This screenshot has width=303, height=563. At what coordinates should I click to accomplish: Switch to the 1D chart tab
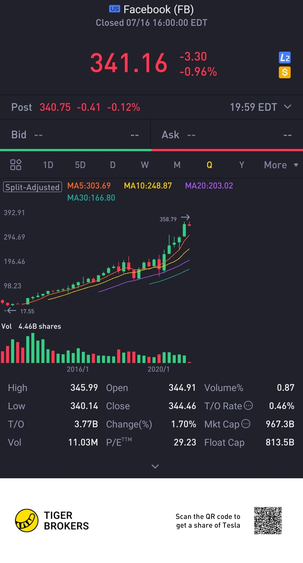click(x=48, y=165)
